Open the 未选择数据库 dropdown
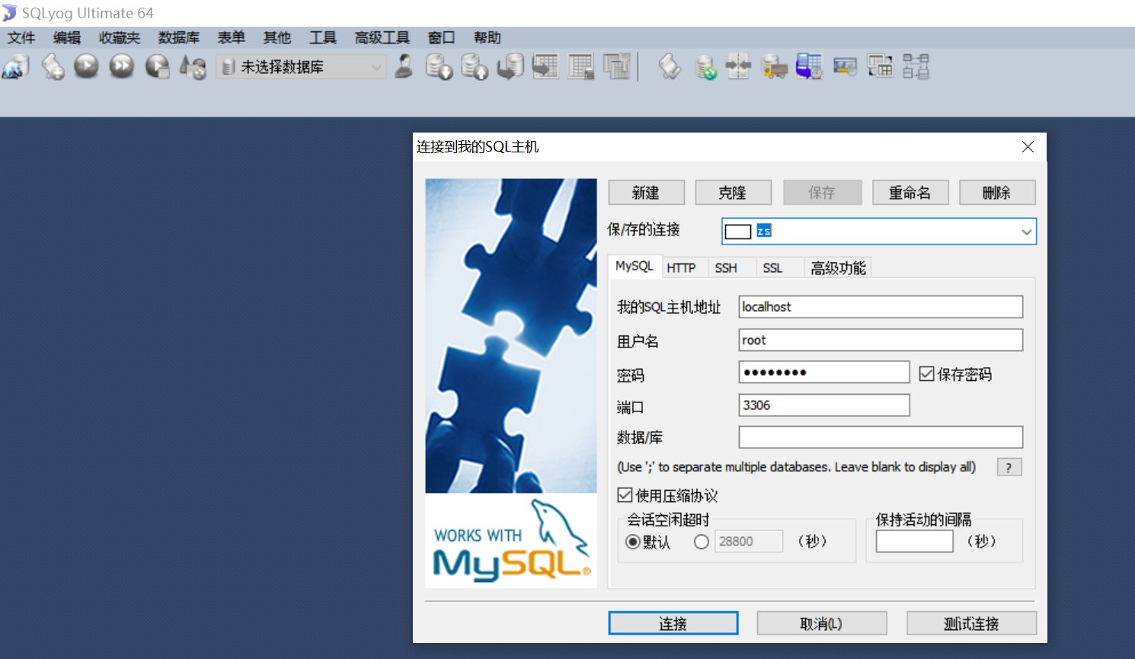Screen dimensions: 1135x659 click(302, 67)
